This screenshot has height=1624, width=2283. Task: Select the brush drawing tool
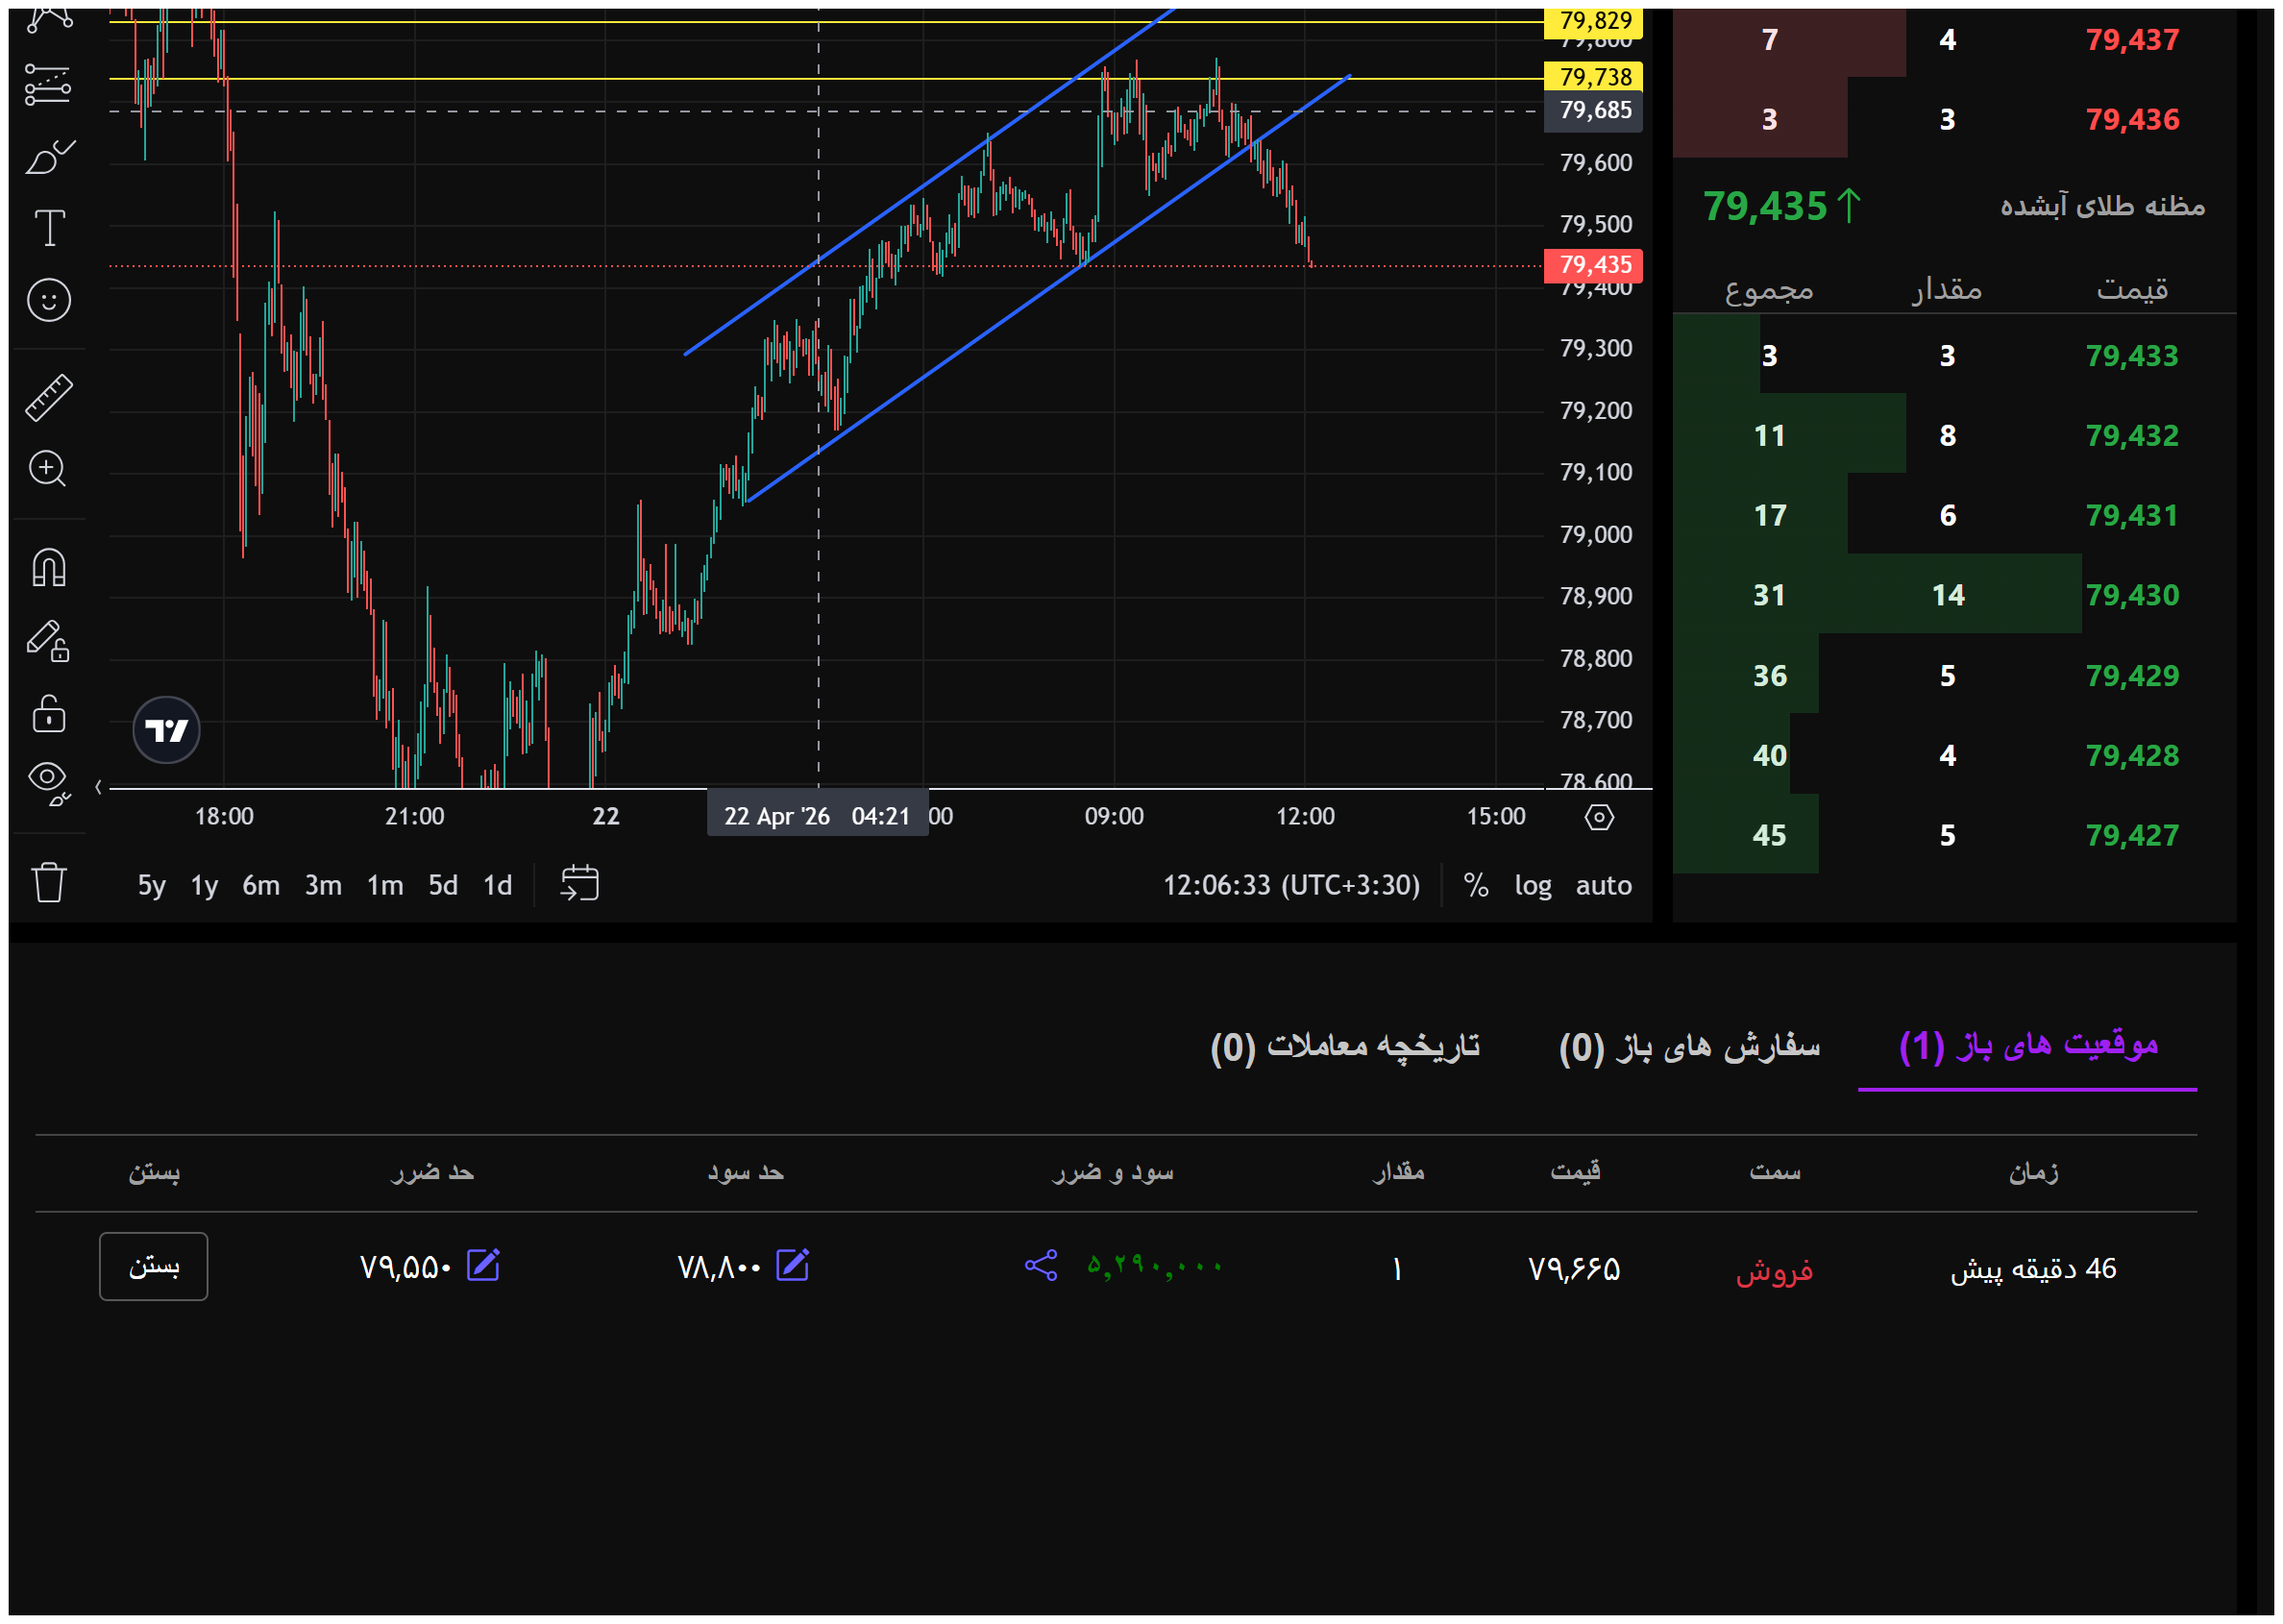point(49,157)
